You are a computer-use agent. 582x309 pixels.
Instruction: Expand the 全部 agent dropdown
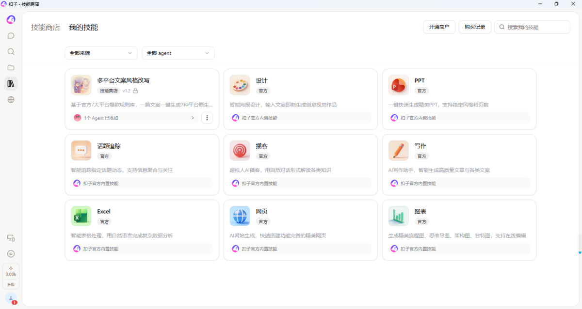(178, 53)
